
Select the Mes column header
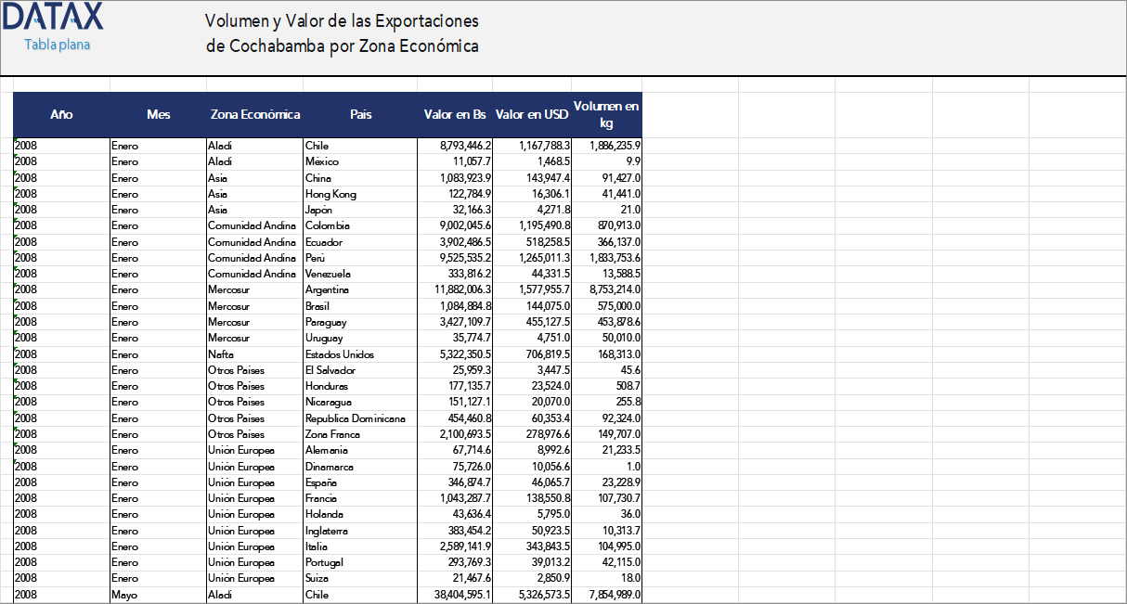pyautogui.click(x=159, y=114)
